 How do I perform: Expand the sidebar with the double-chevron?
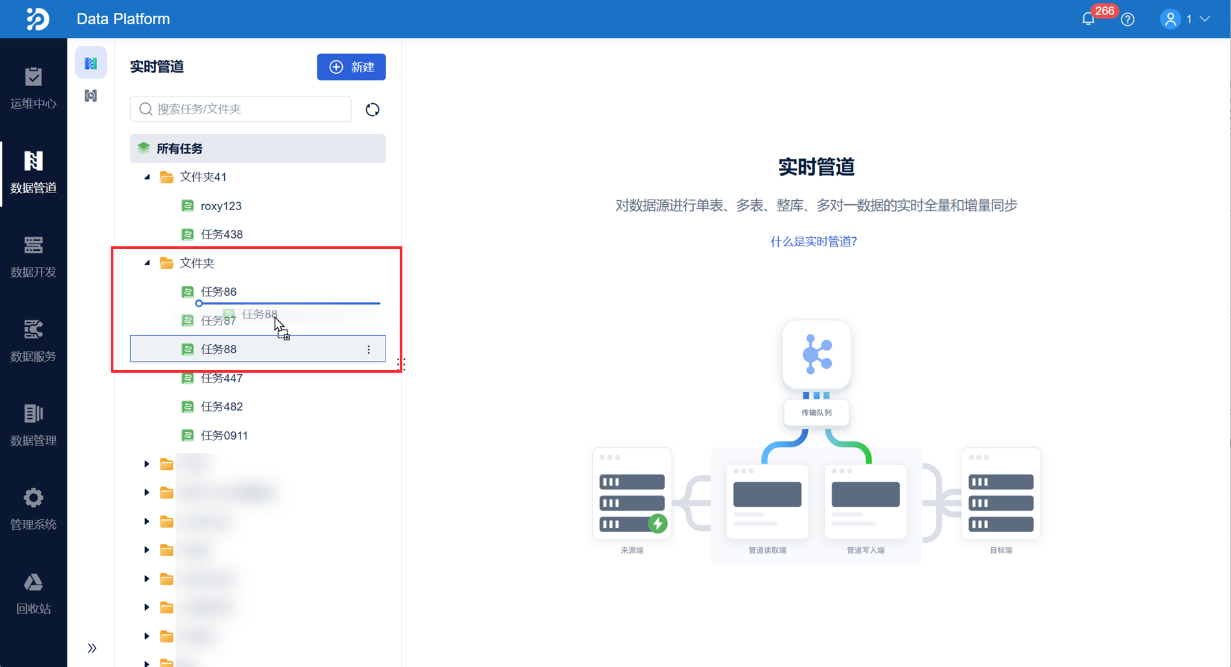coord(92,648)
